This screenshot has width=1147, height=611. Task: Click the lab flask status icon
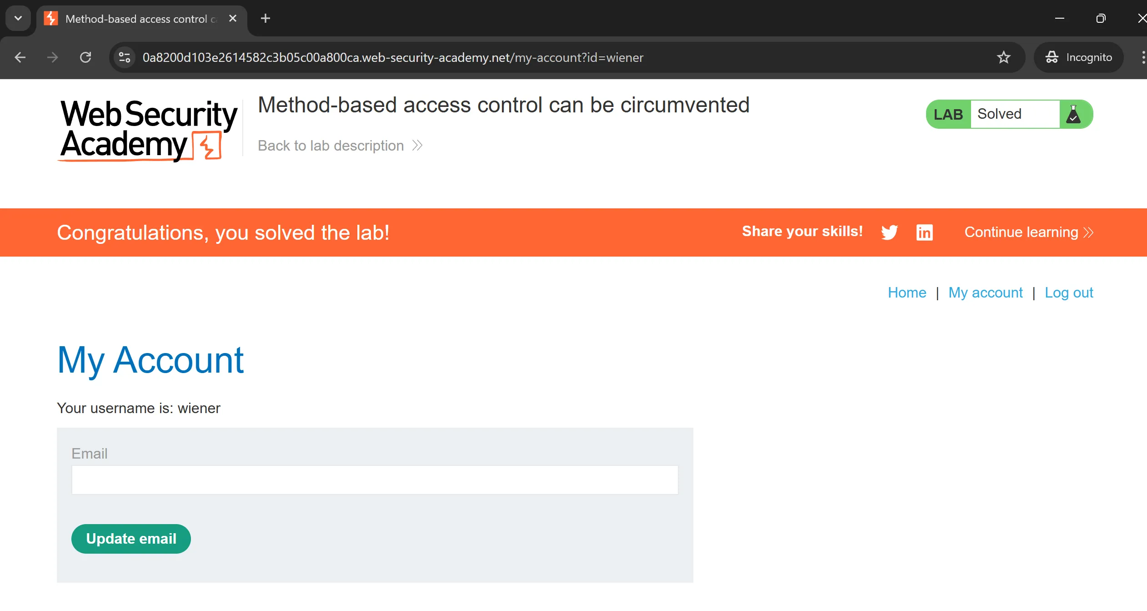click(x=1074, y=114)
